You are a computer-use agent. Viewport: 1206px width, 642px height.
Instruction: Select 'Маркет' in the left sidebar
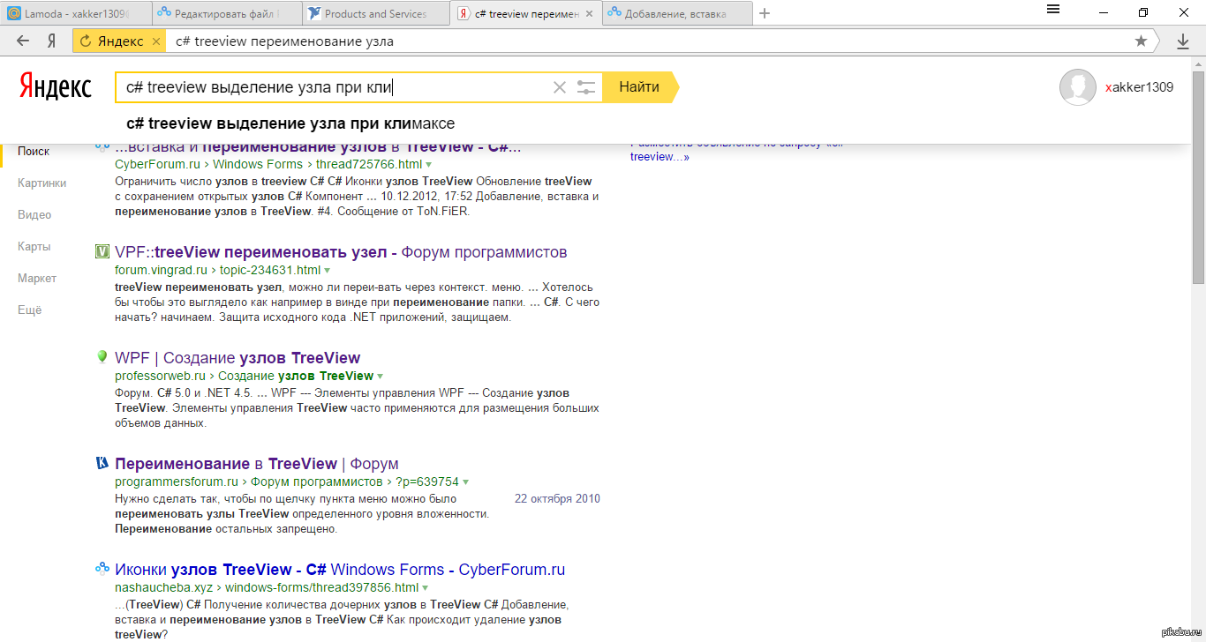coord(37,278)
